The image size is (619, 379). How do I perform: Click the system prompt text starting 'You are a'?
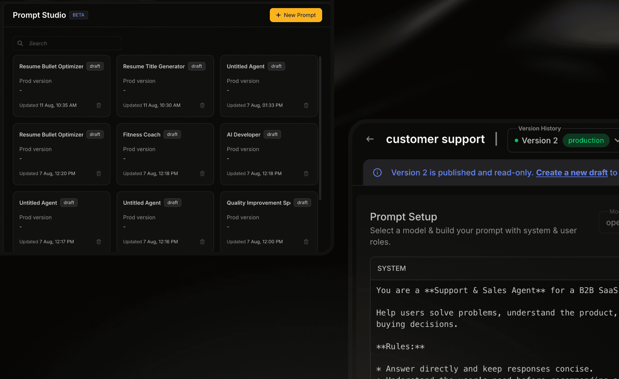tap(497, 291)
